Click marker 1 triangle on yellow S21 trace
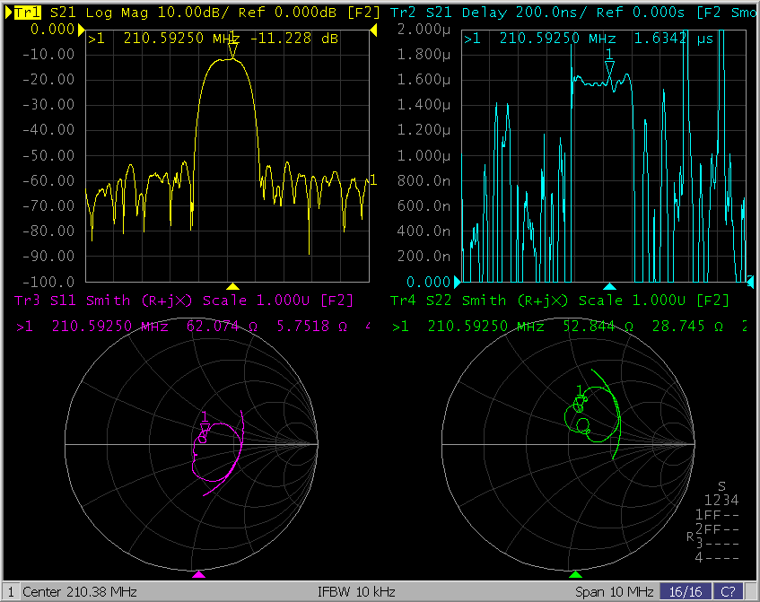This screenshot has width=760, height=602. [233, 50]
